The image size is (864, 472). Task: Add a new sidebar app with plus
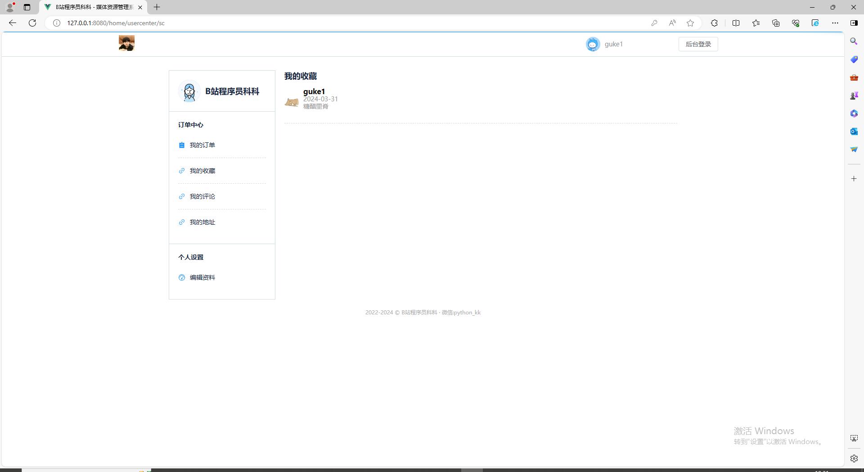[854, 179]
